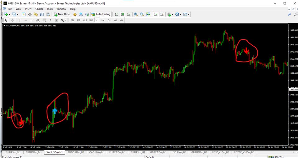Select the standard cursor arrow
The height and width of the screenshot is (158, 298).
(6, 20)
